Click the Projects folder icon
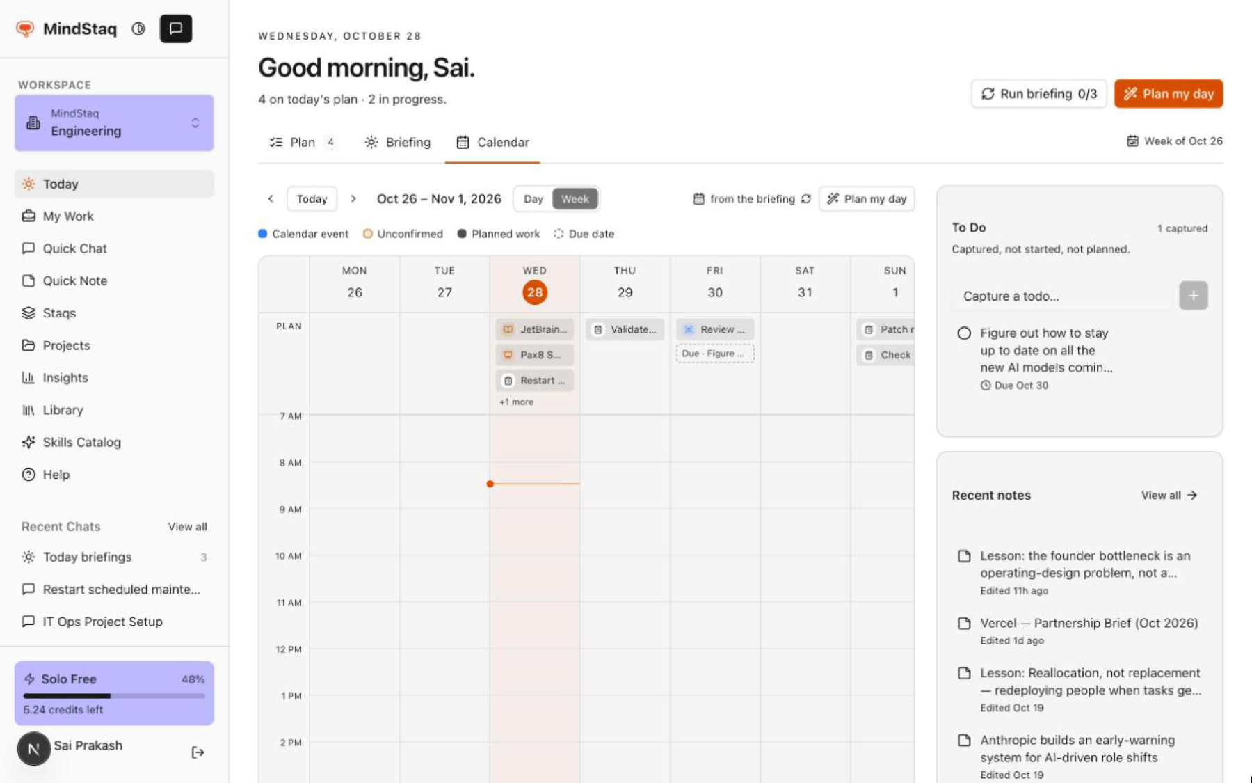 29,345
